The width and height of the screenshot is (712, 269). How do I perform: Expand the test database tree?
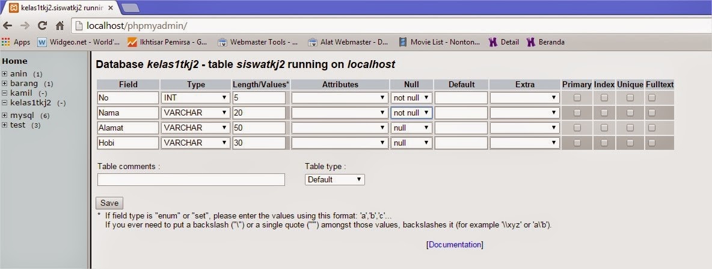point(5,125)
